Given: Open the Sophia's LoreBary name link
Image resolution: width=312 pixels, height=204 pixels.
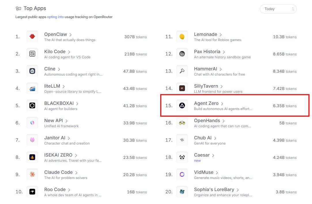Looking at the screenshot, I should pyautogui.click(x=214, y=190).
